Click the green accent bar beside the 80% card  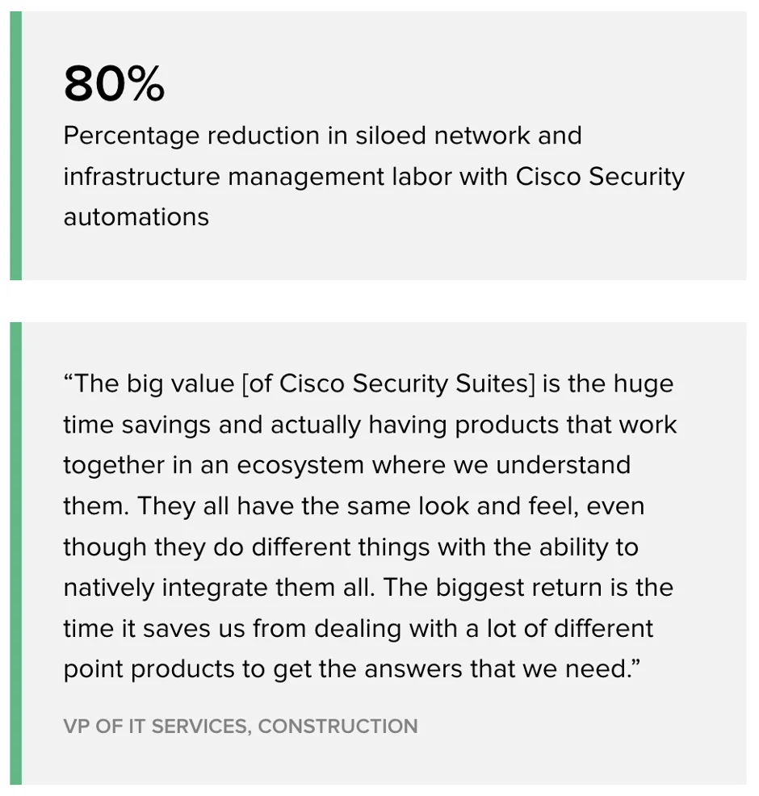[15, 146]
